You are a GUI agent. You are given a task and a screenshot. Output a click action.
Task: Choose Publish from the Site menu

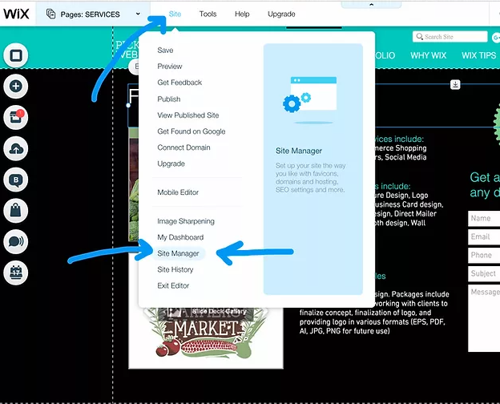point(169,99)
